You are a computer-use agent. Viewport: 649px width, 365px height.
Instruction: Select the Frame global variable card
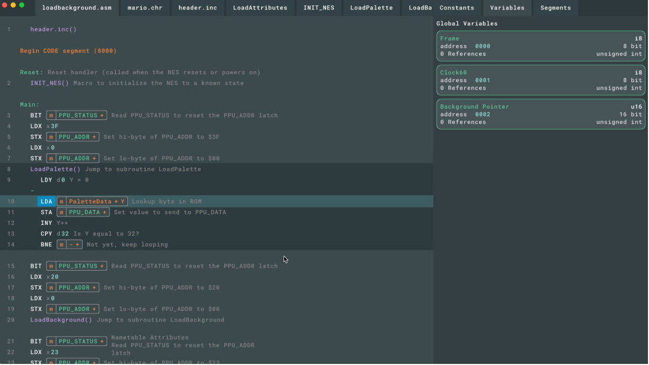coord(541,46)
